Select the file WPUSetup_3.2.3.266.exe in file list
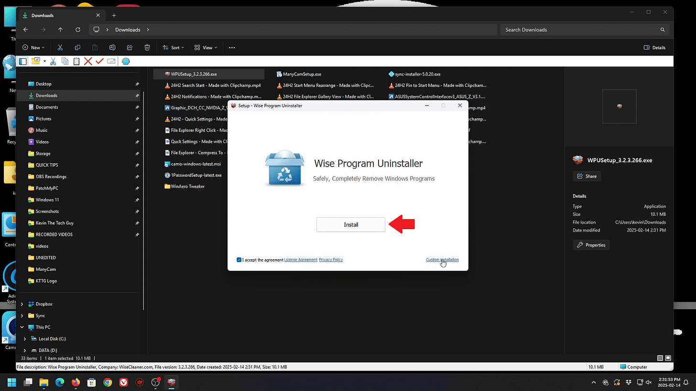This screenshot has width=696, height=391. (x=208, y=74)
